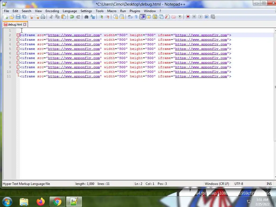
Task: Click the Redo toolbar icon
Action: 78,17
